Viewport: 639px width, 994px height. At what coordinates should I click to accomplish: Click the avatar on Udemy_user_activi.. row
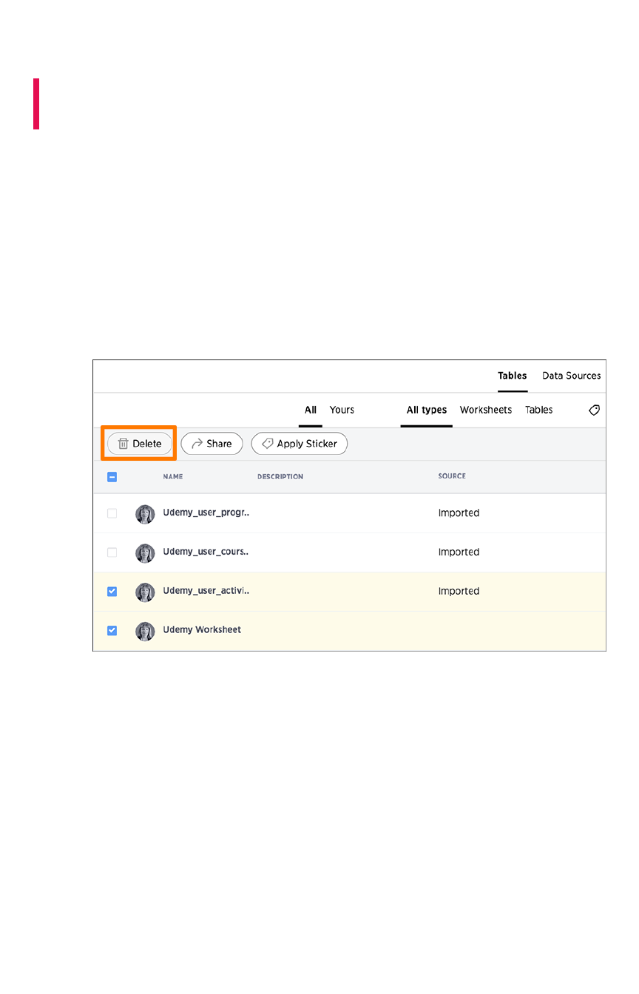tap(145, 592)
